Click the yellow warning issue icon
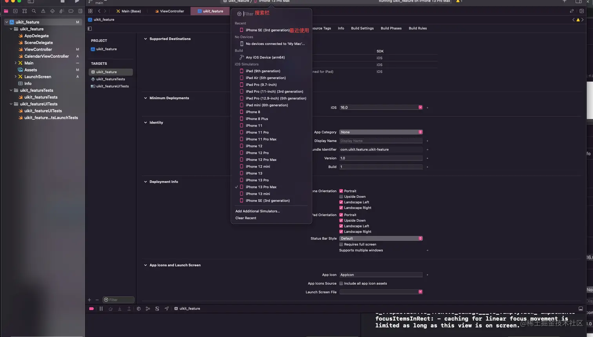Screen dimensions: 593x337 click(578, 20)
